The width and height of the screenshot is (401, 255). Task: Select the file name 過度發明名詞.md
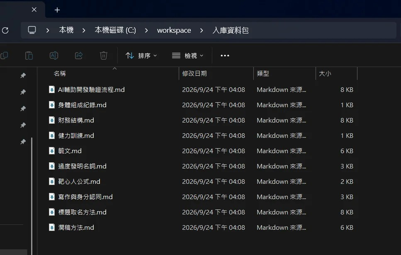point(82,166)
